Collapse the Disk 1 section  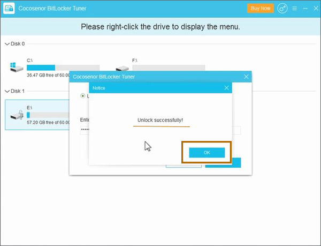[x=7, y=91]
